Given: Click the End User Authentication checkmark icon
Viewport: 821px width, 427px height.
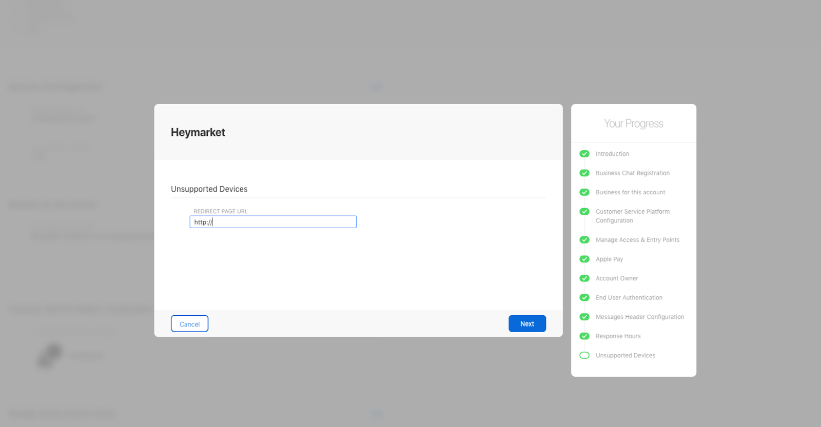Looking at the screenshot, I should (584, 297).
